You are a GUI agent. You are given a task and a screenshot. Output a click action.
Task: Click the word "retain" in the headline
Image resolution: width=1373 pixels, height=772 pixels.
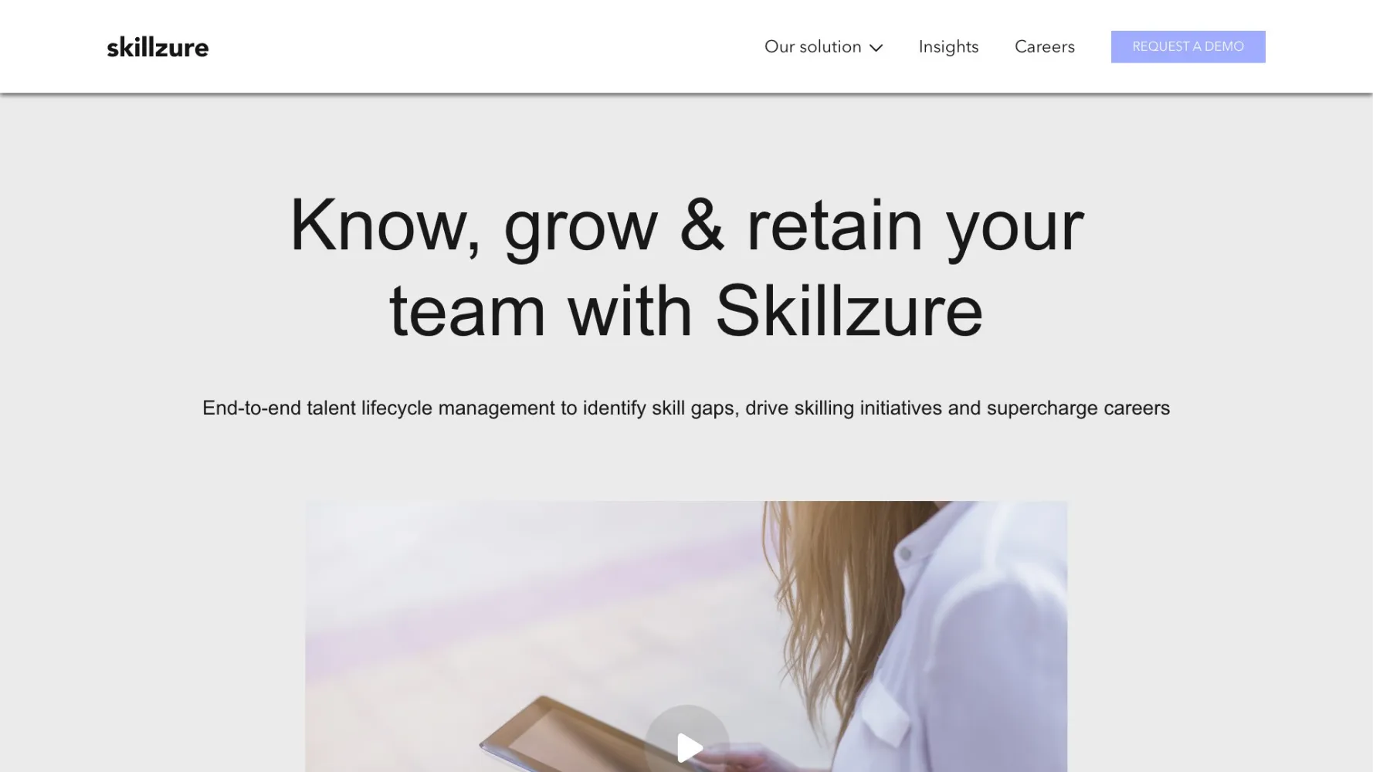835,226
